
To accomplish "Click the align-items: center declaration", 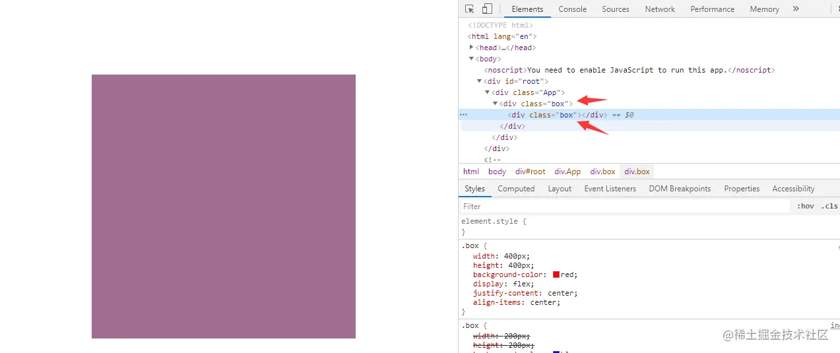I will coord(517,302).
